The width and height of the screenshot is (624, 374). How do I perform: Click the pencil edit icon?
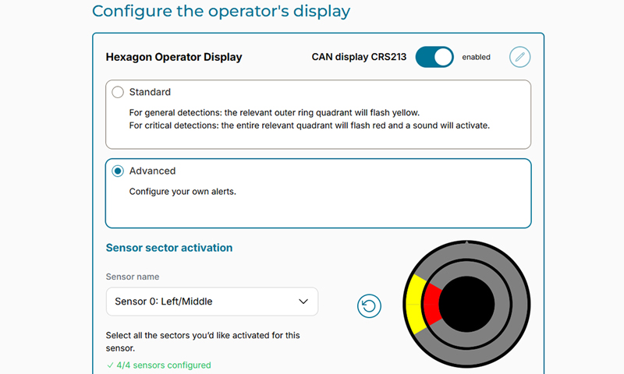coord(519,57)
